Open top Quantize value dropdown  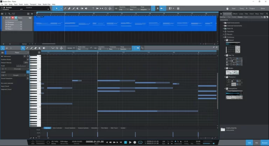pos(124,9)
